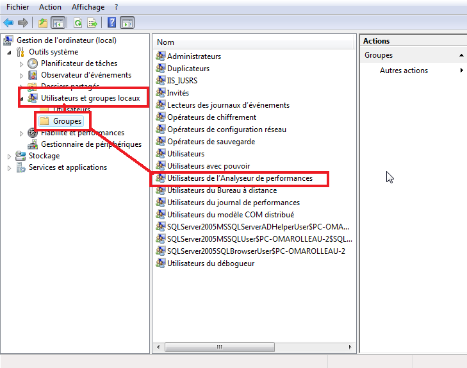Open the Affichage menu
The width and height of the screenshot is (467, 368).
coord(88,7)
